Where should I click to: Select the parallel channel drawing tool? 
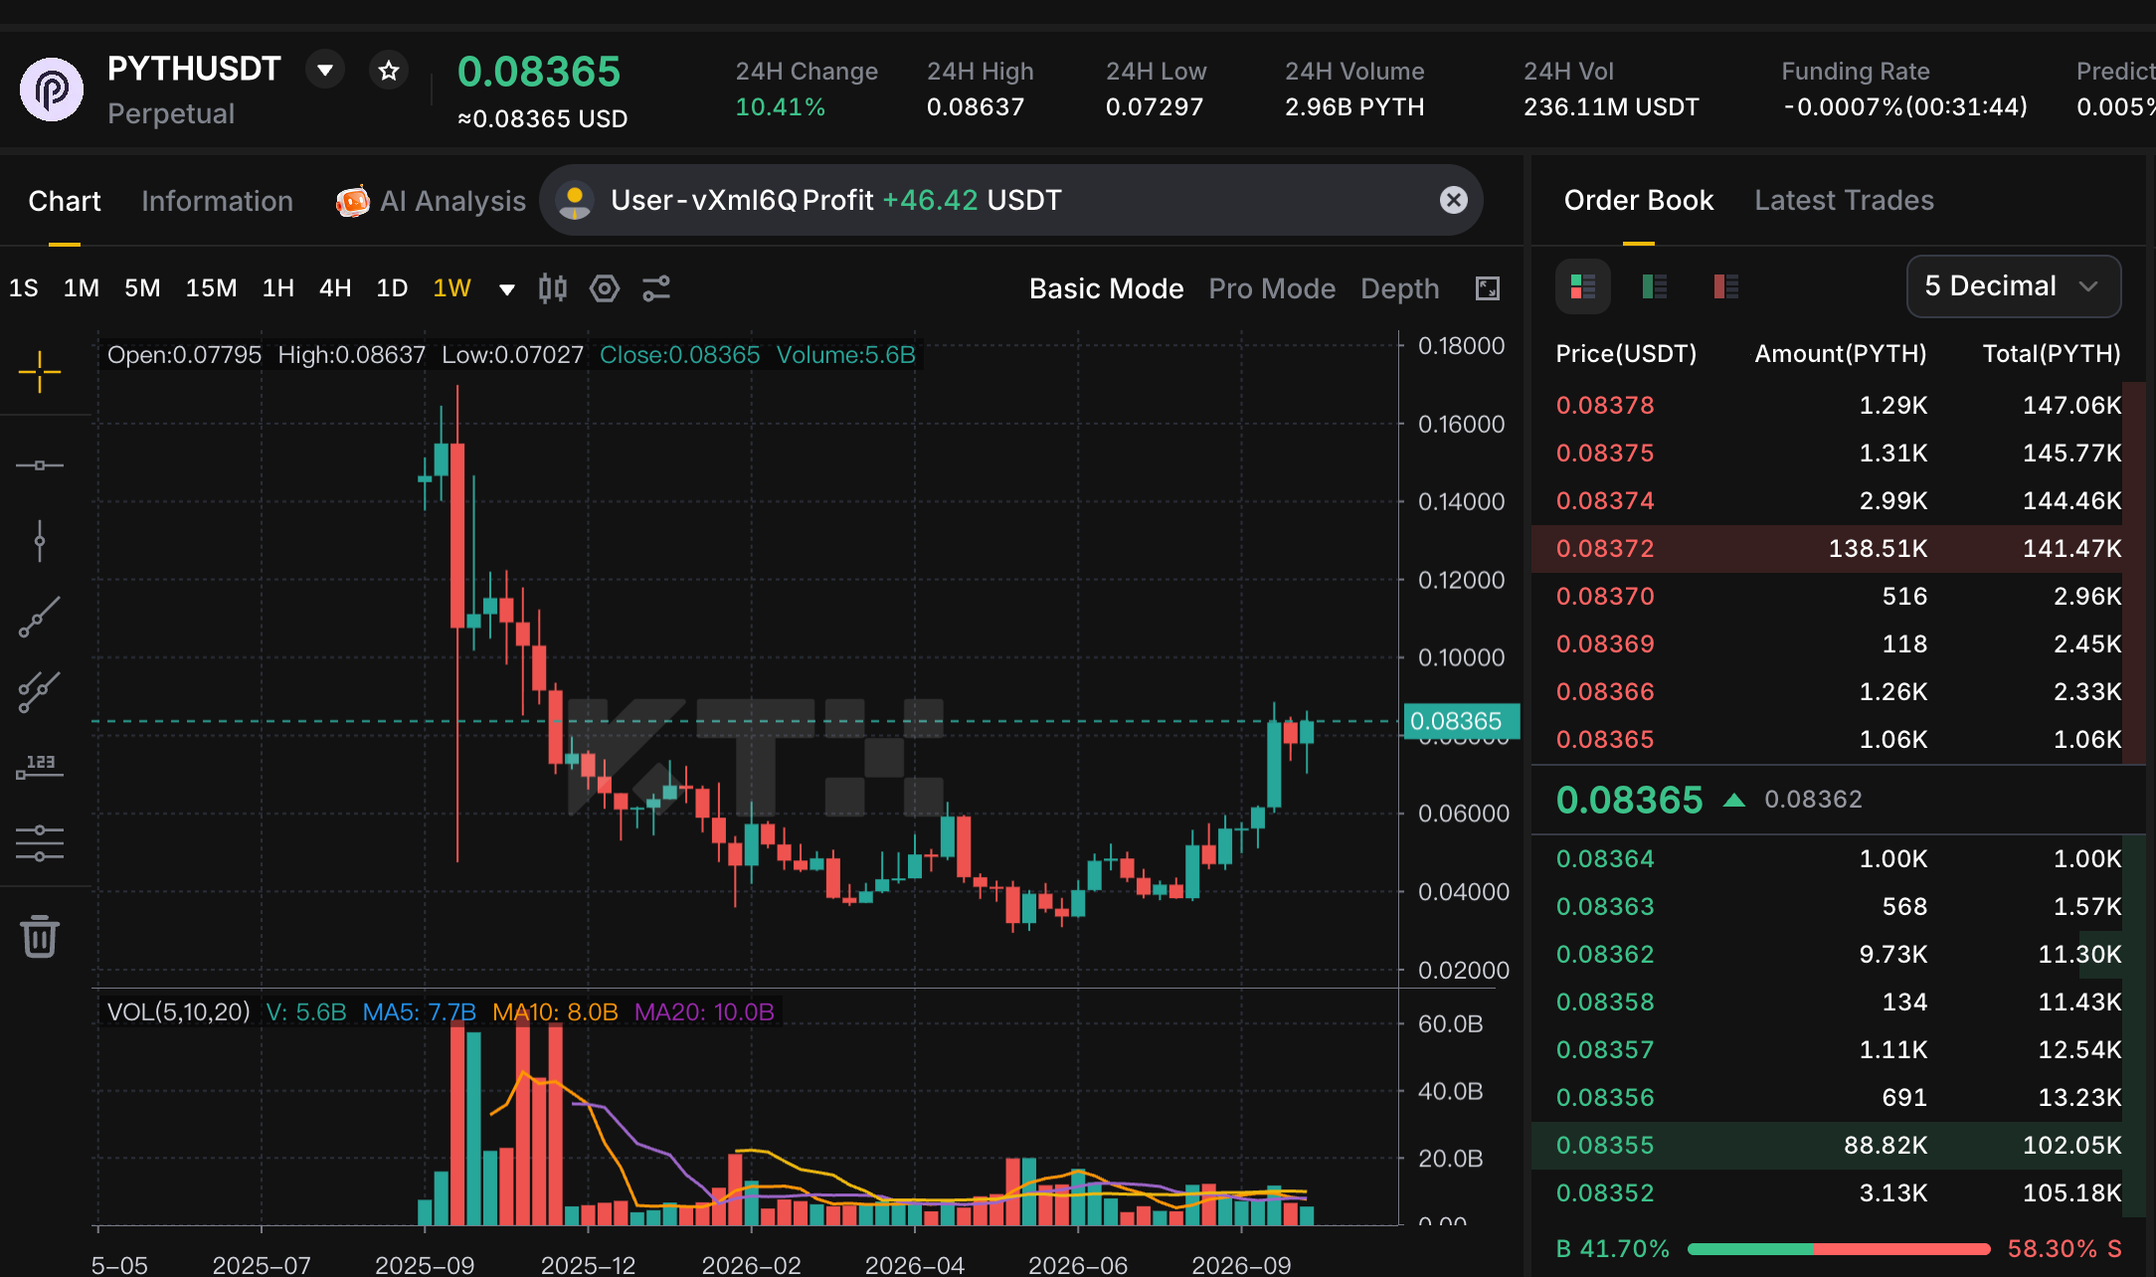40,691
